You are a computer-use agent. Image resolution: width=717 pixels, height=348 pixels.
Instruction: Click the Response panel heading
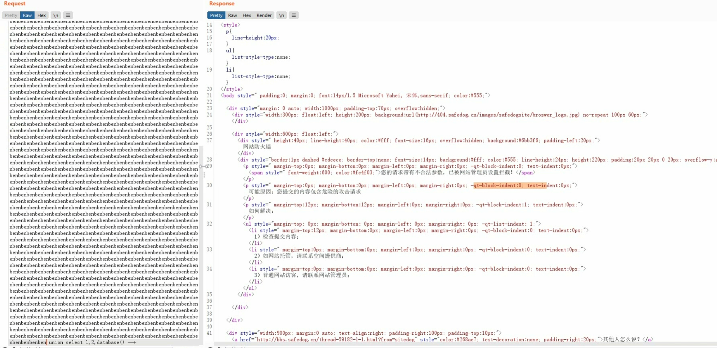[222, 4]
